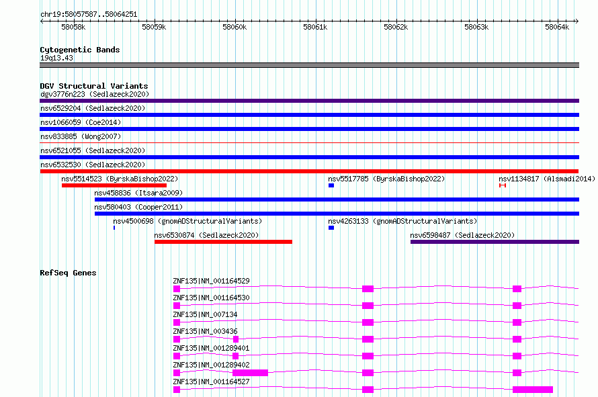Click the gray 19q13.43 cytogenetic band bar
The height and width of the screenshot is (397, 598).
coord(309,65)
